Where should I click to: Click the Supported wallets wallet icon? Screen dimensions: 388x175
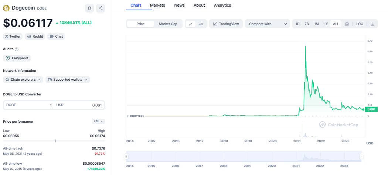click(50, 80)
